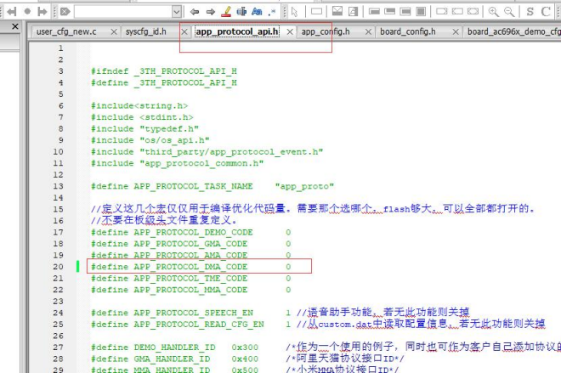Screen dimensions: 561x373
Task: Close the board_config.h tab
Action: [456, 31]
